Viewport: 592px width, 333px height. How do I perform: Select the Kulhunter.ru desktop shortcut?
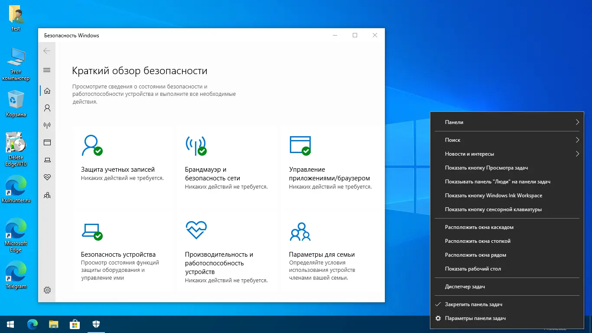click(x=16, y=189)
